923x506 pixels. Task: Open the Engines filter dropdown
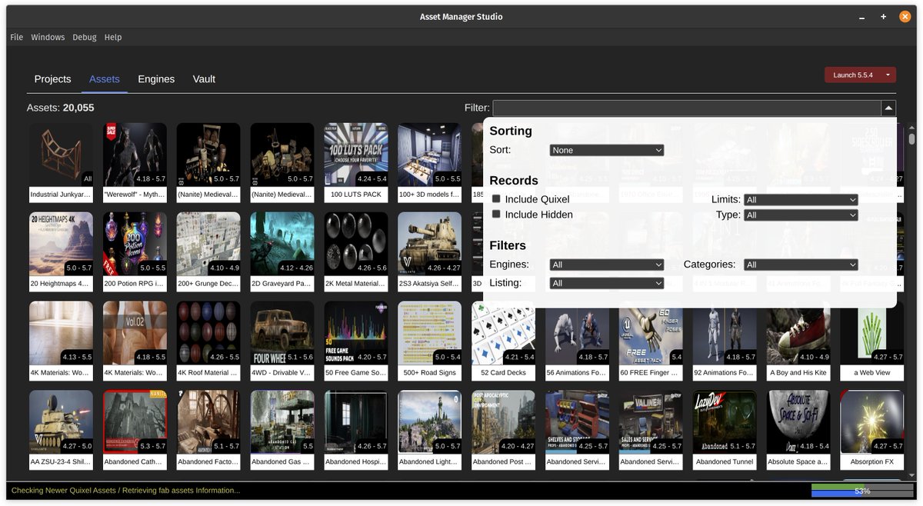[607, 265]
